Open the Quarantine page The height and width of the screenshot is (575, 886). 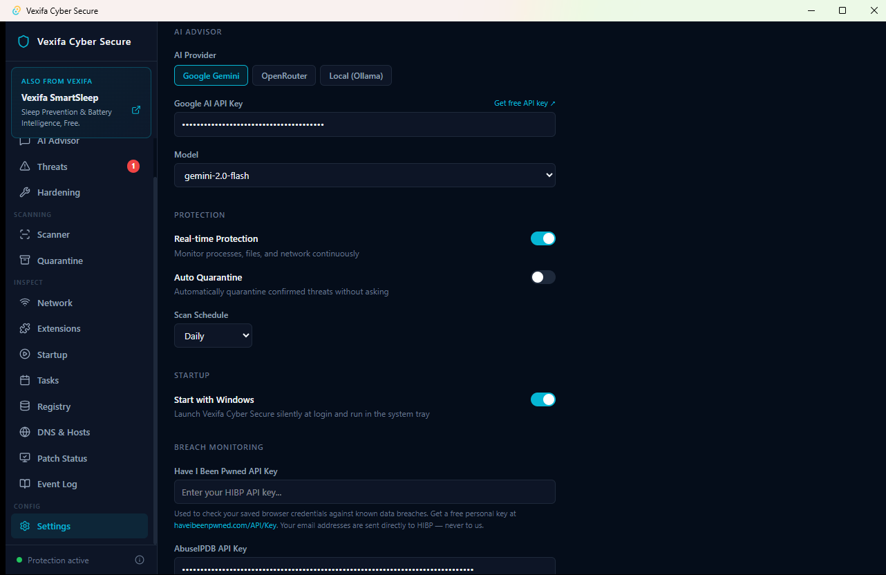point(79,261)
